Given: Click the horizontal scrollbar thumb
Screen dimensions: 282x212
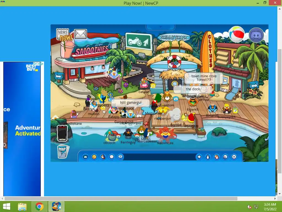Looking at the screenshot, I should (x=121, y=198).
